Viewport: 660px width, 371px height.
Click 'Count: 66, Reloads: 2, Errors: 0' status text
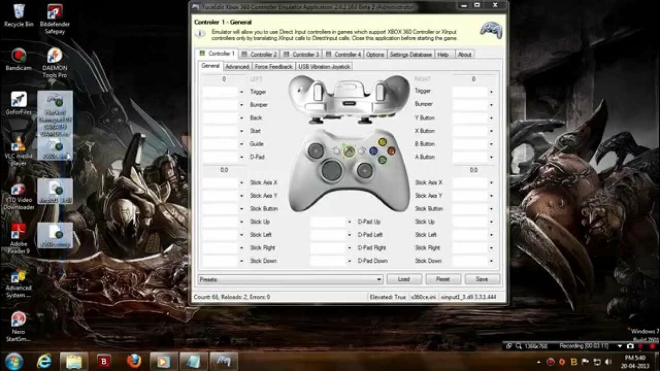[232, 297]
